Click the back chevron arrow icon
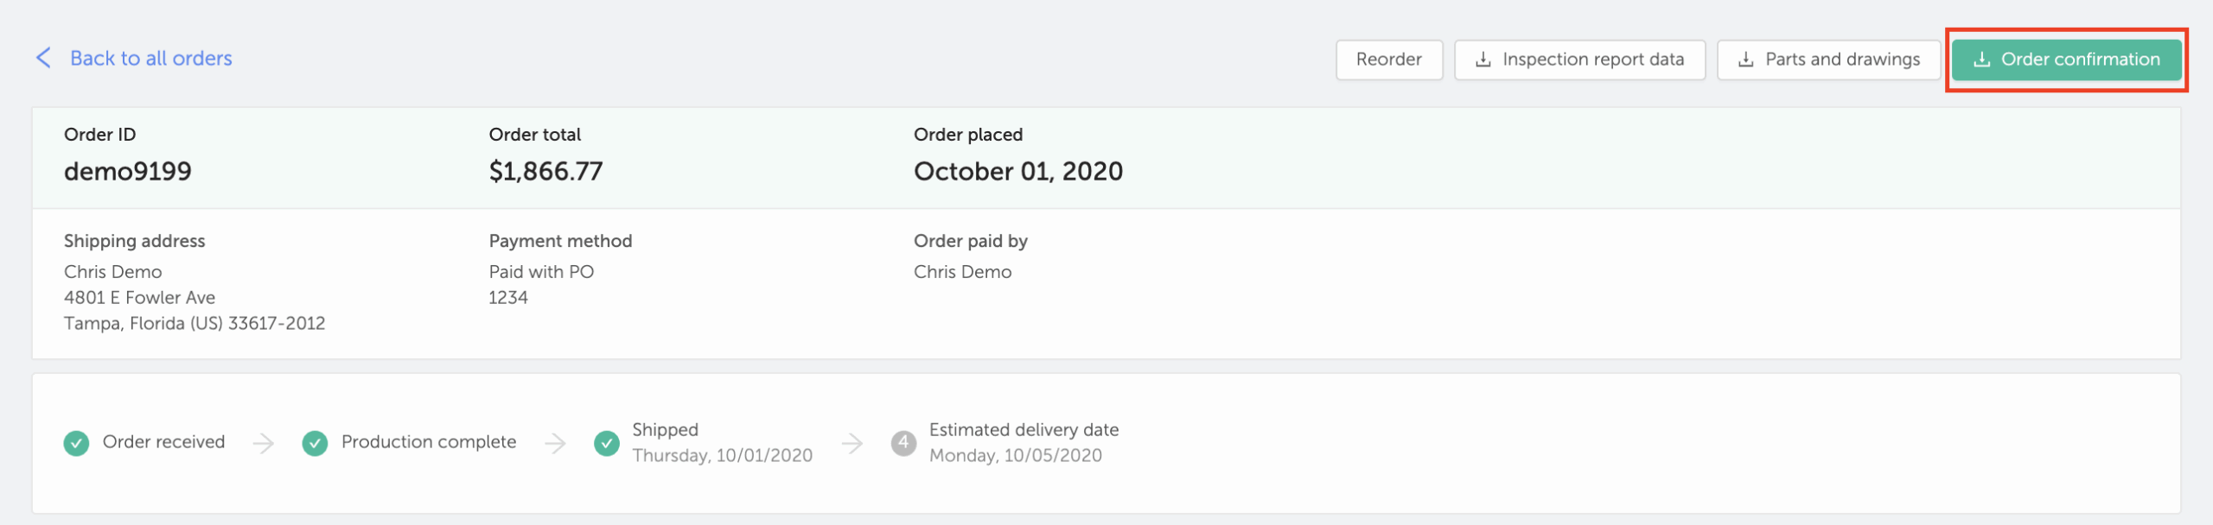The image size is (2213, 525). pyautogui.click(x=43, y=58)
